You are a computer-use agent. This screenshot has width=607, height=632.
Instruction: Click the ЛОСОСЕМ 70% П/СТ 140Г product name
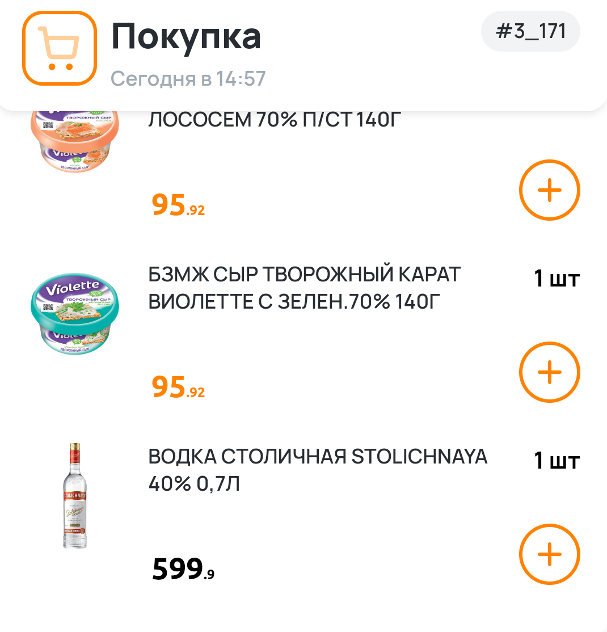click(x=275, y=120)
